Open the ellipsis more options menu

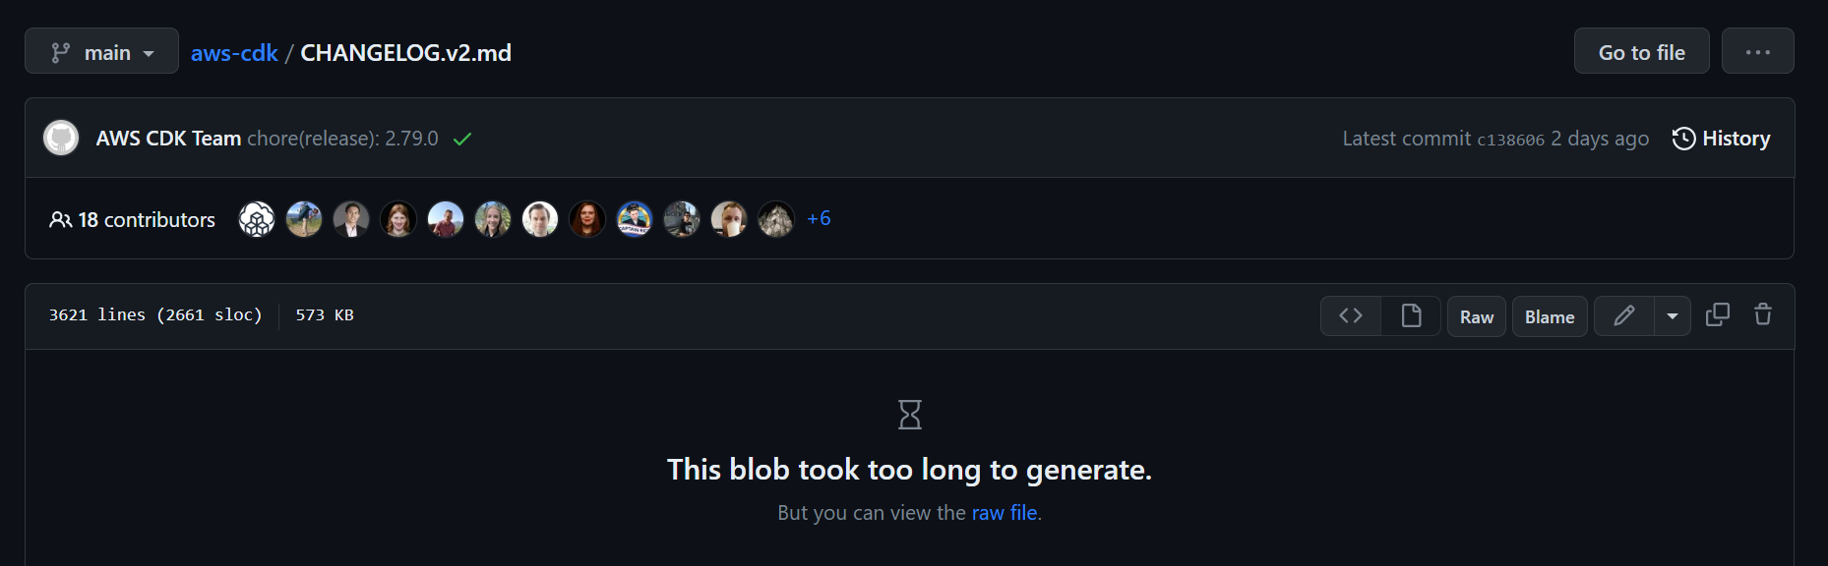pyautogui.click(x=1758, y=50)
